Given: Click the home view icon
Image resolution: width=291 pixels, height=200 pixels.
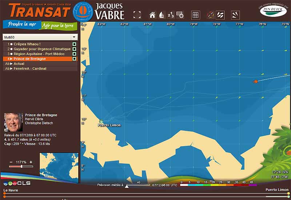Looking at the screenshot, I should 152,15.
